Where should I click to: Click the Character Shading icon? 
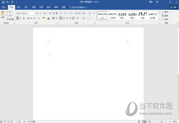(x=53, y=18)
